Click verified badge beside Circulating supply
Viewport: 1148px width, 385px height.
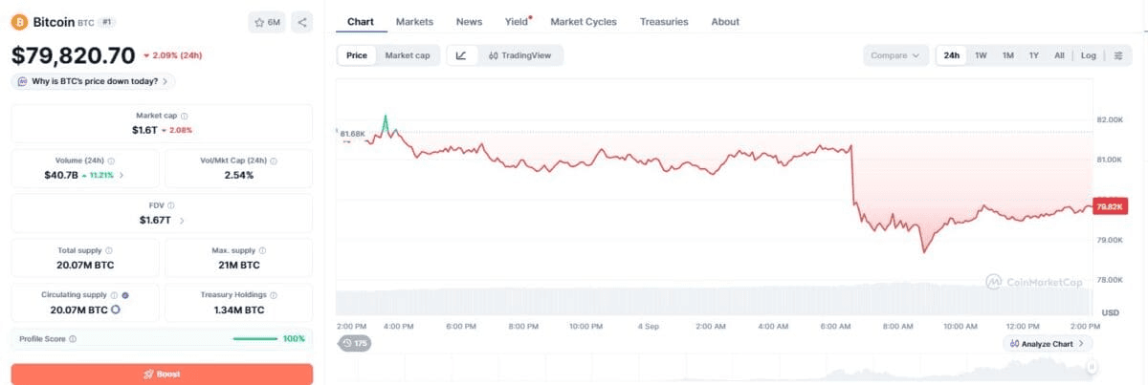pos(126,295)
